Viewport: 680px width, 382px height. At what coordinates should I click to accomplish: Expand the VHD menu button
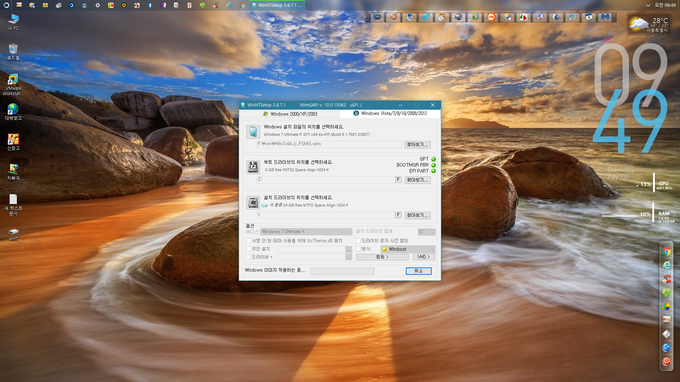[x=424, y=257]
